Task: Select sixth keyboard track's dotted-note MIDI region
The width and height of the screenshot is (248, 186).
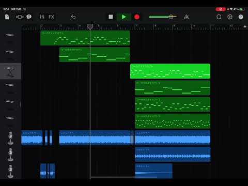Action: coord(173,121)
